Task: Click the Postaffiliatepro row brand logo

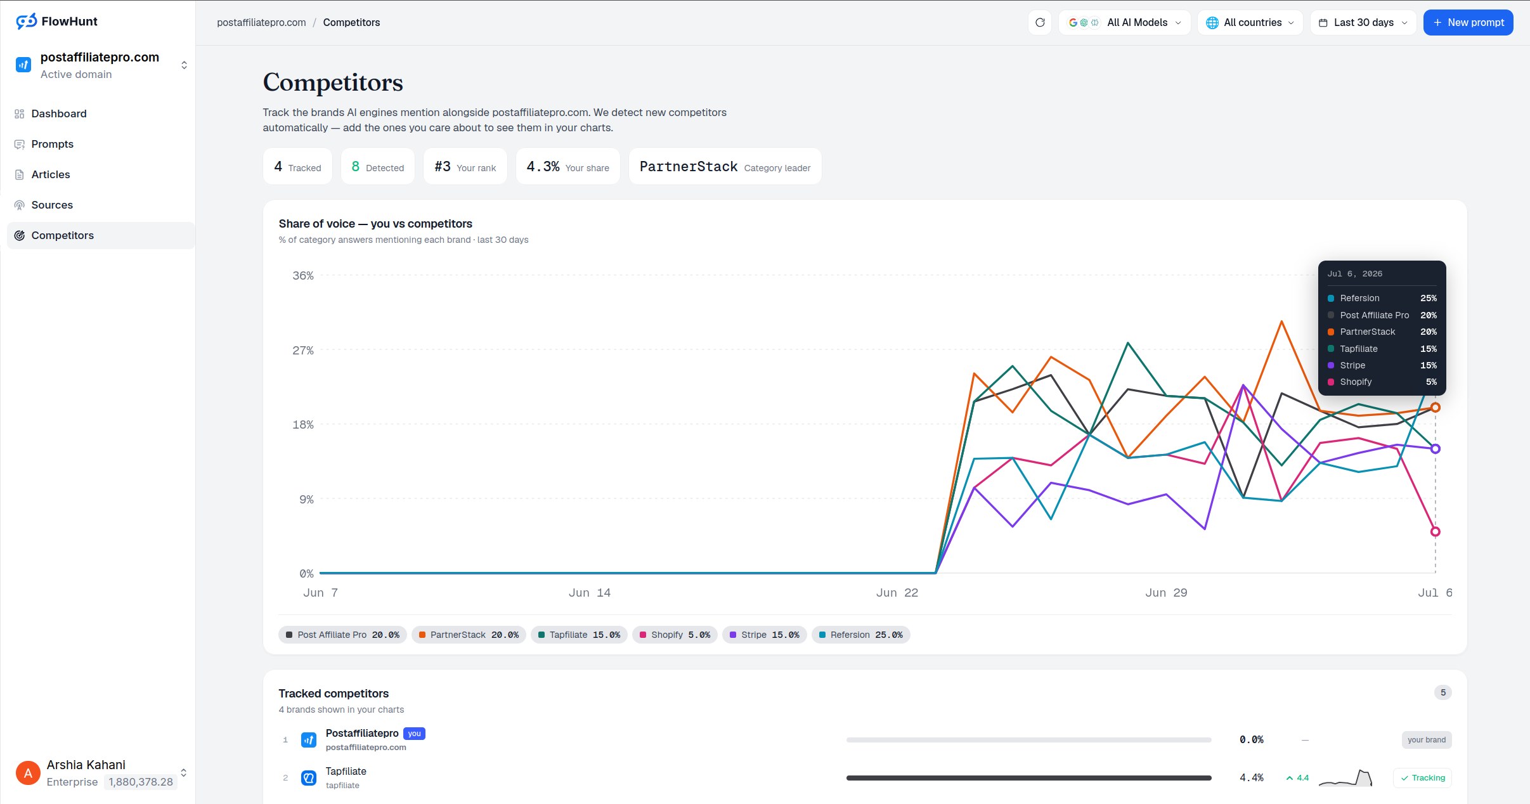Action: tap(309, 740)
